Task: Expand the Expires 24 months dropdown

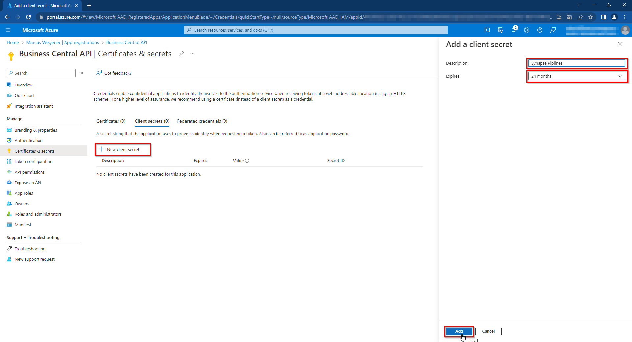Action: [x=577, y=76]
